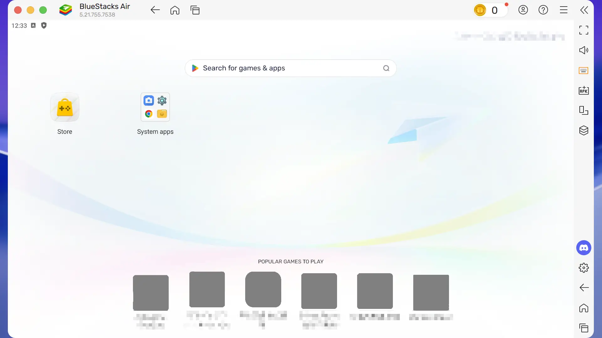Open the keyboard controls icon in sidebar
This screenshot has width=602, height=338.
[x=584, y=70]
